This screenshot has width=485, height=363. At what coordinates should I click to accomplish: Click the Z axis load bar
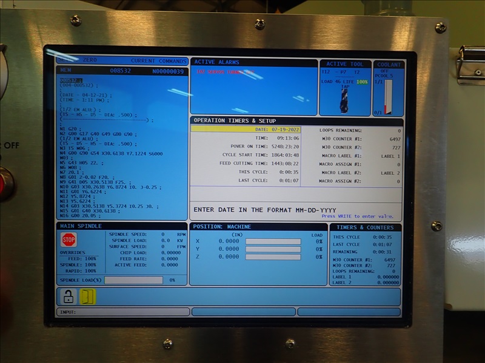[x=273, y=257]
